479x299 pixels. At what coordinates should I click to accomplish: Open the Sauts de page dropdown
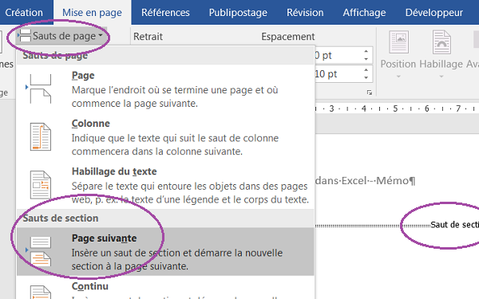(x=61, y=36)
